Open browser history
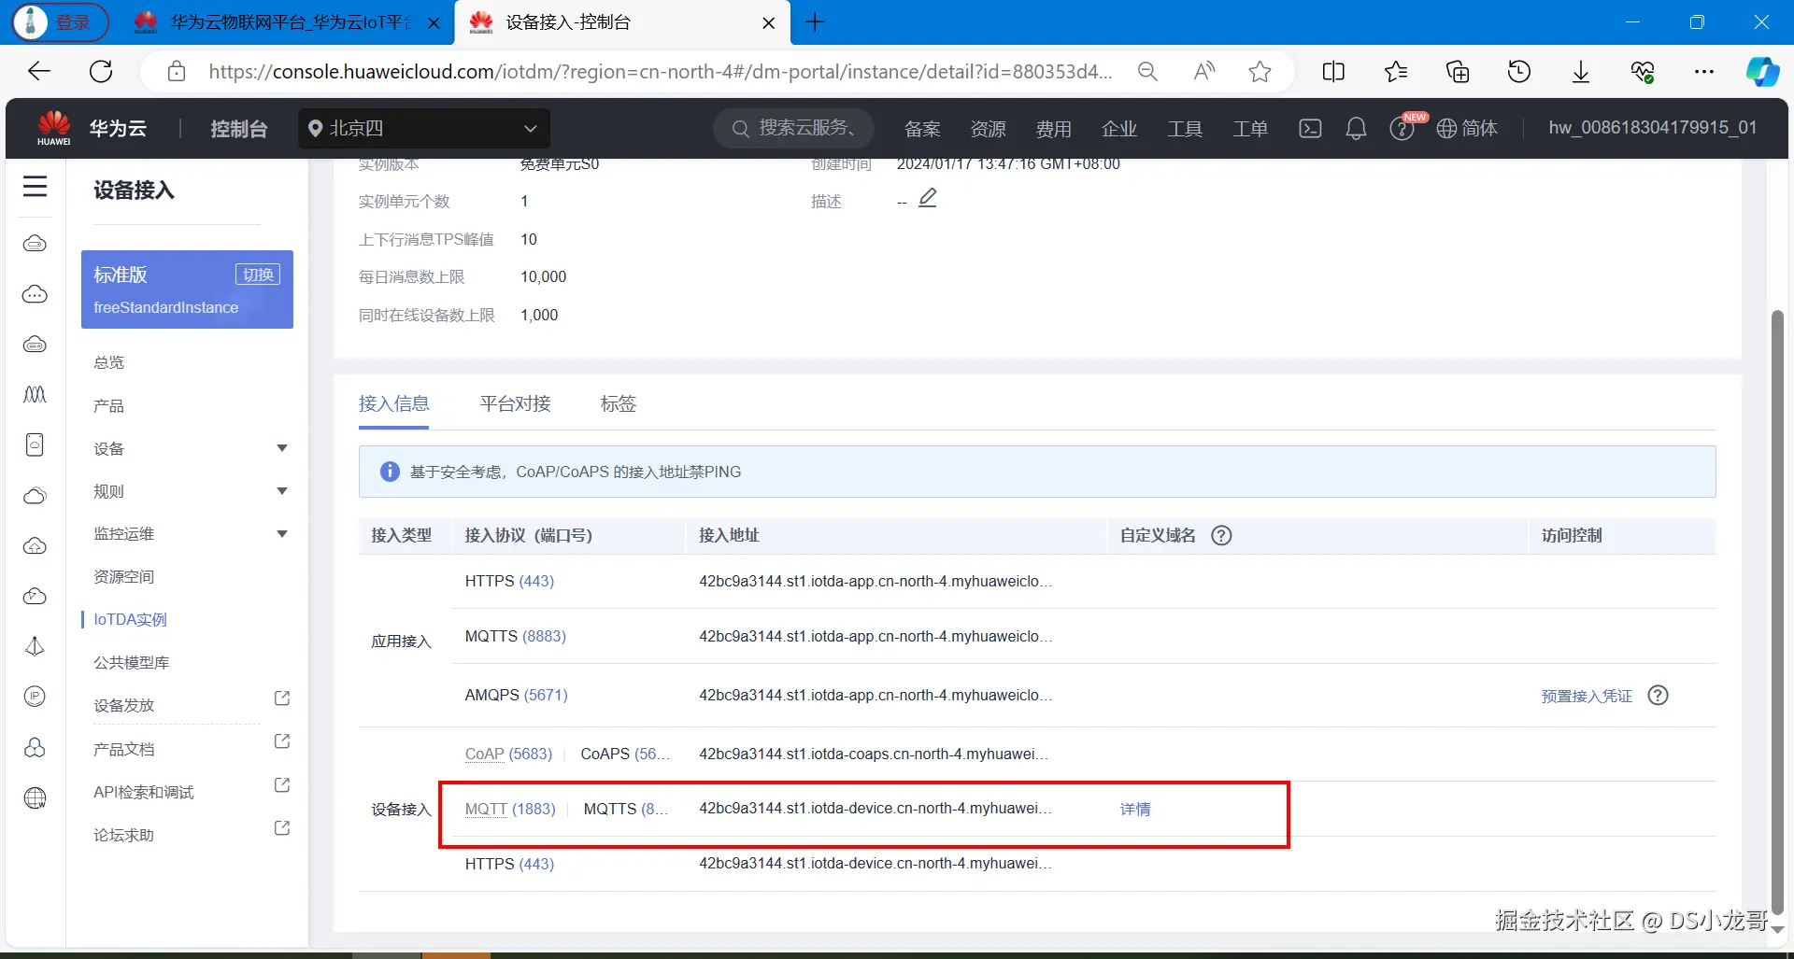The height and width of the screenshot is (959, 1794). coord(1519,71)
